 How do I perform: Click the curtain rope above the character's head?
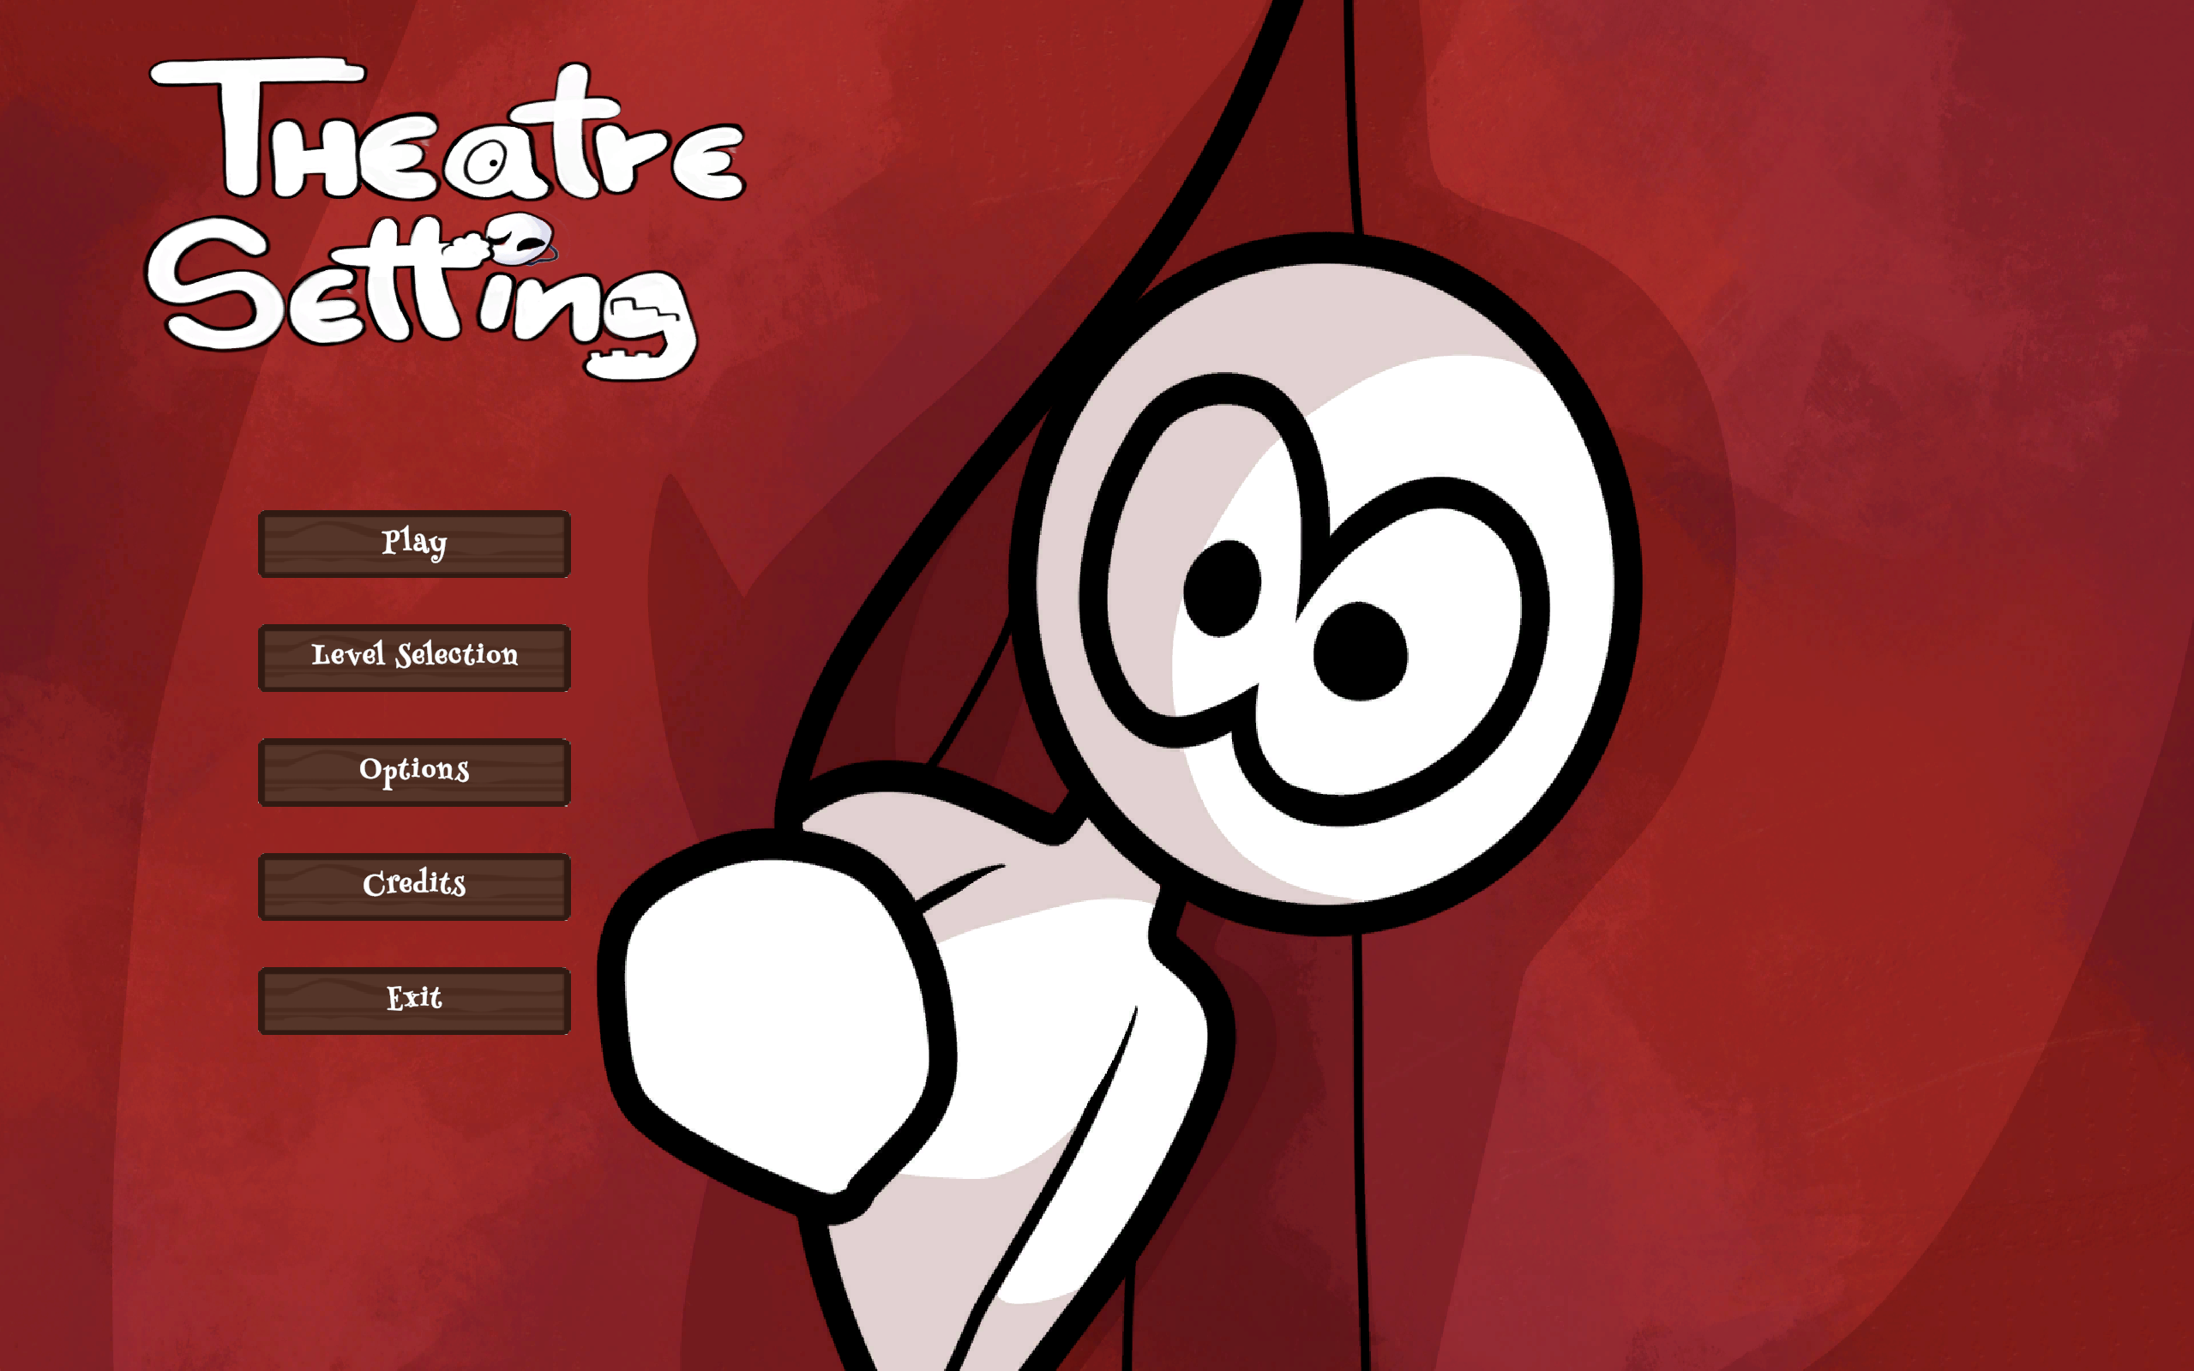(1352, 117)
